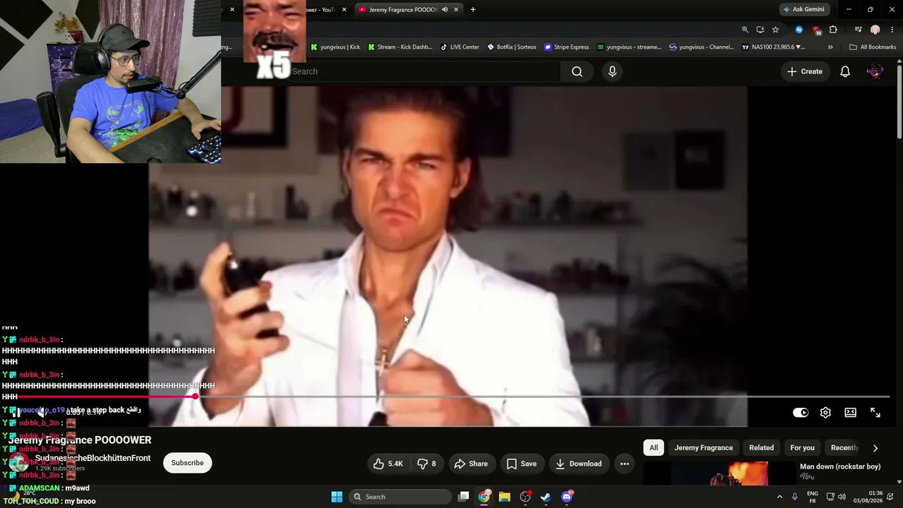Mute the Jeremy Fragrance tab audio
Screen dimensions: 903x508
click(x=444, y=9)
